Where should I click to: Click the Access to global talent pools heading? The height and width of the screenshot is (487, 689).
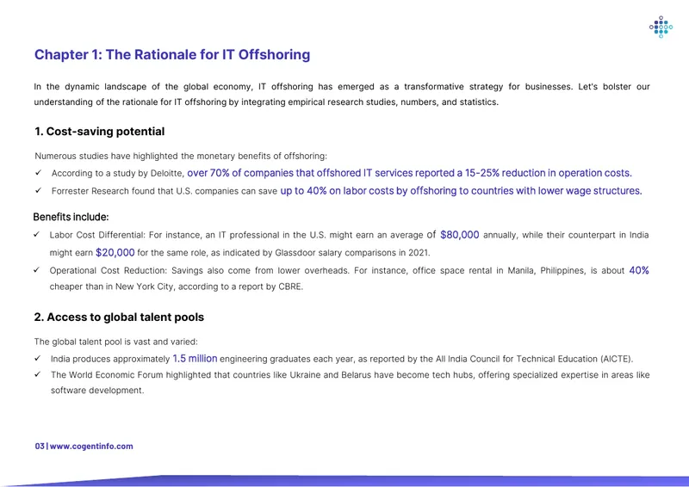[x=119, y=317]
